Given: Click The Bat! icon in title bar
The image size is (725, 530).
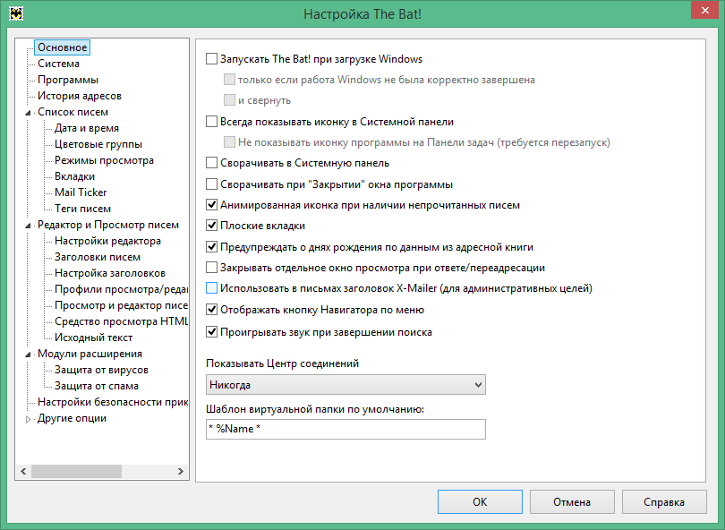Looking at the screenshot, I should [x=15, y=14].
